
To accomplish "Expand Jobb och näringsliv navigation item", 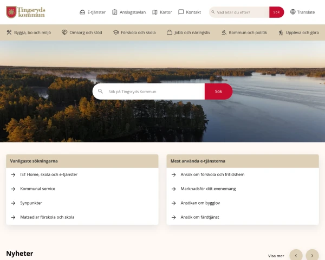I will 188,32.
